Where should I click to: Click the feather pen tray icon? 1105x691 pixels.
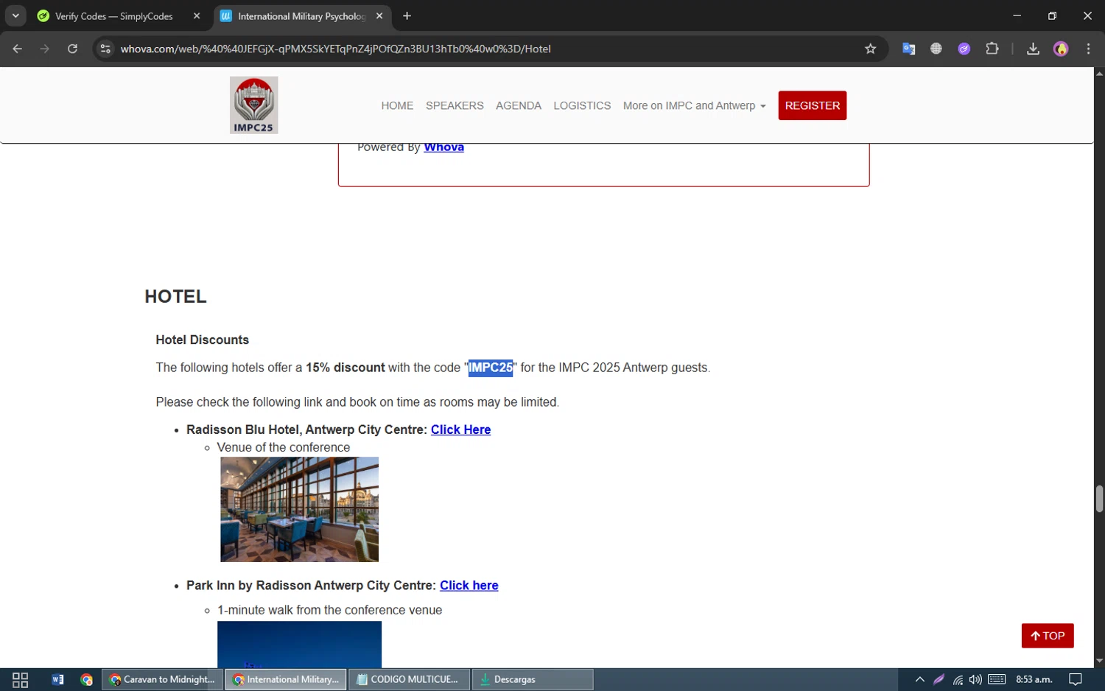point(939,680)
